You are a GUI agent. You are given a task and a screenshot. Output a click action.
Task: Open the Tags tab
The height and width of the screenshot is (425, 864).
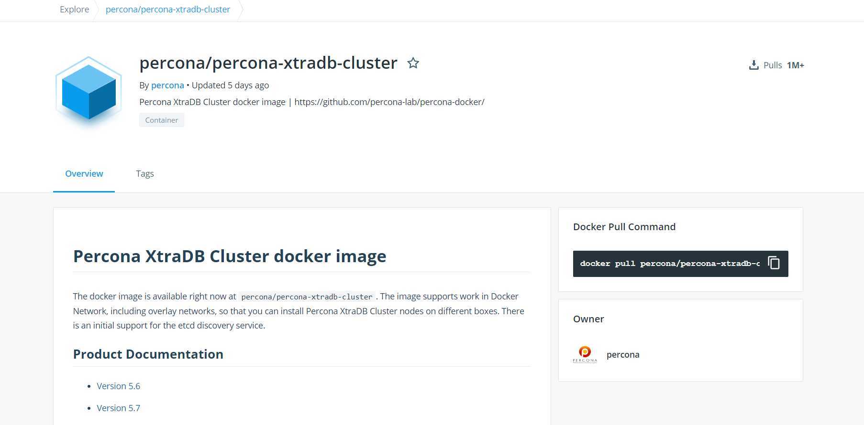(145, 174)
